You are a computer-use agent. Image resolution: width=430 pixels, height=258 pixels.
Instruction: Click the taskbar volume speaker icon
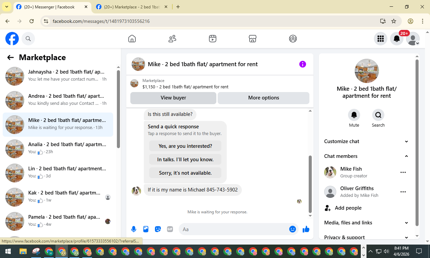(386, 251)
